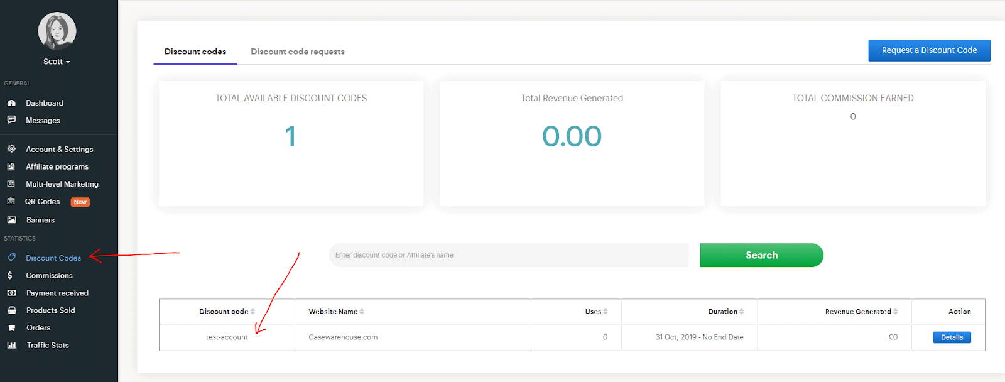1005x382 pixels.
Task: Click the Casewarehouse.com website name
Action: tap(343, 337)
